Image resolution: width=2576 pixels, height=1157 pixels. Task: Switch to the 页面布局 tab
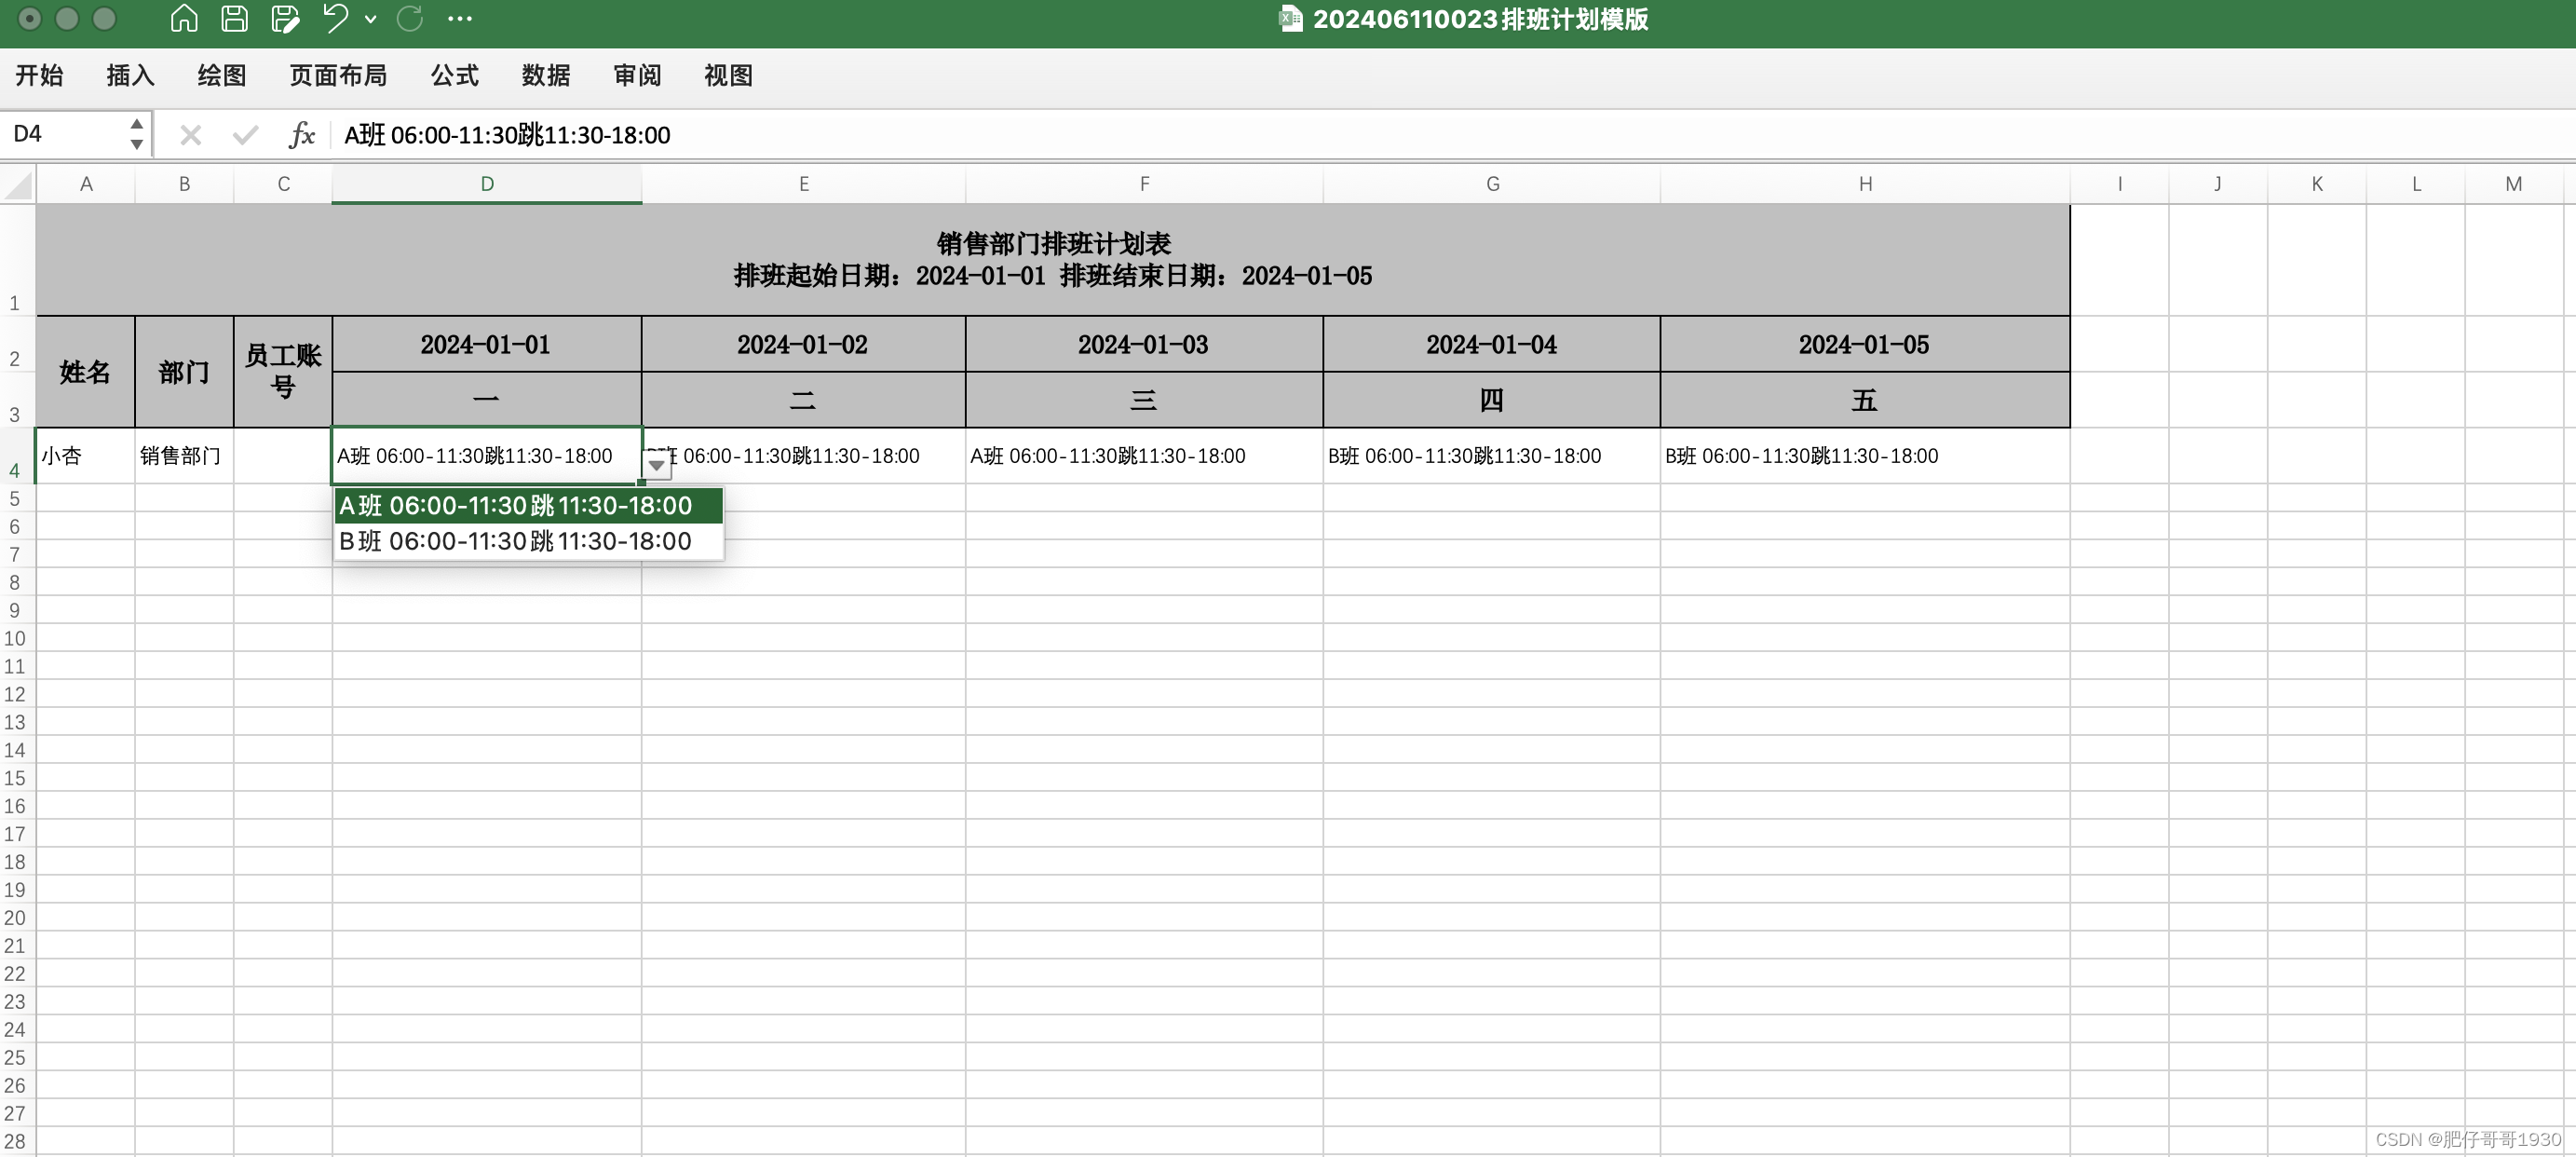point(338,75)
